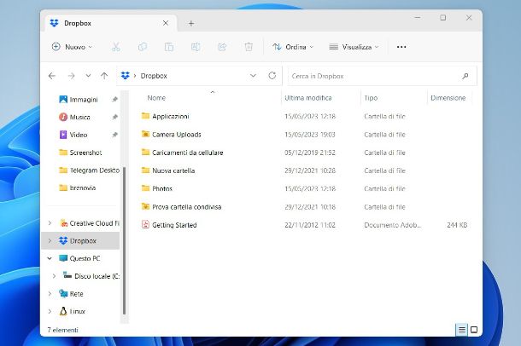Open recent locations dropdown arrow

(88, 76)
